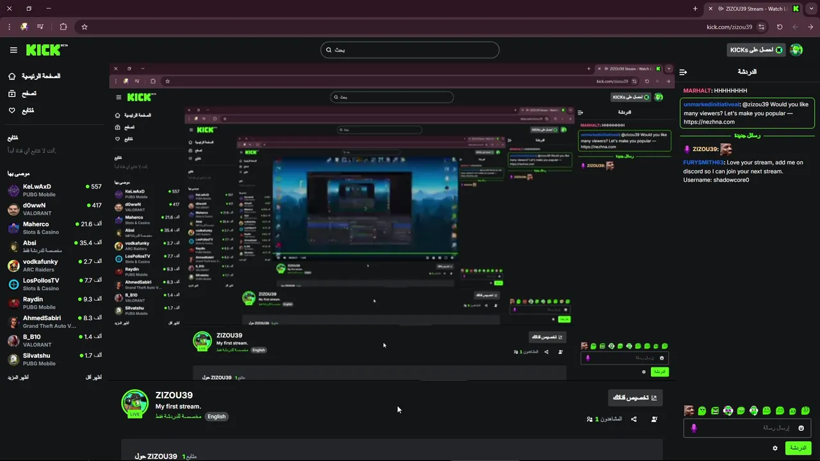Click the المشاهدون viewers count
This screenshot has width=820, height=461.
pyautogui.click(x=604, y=419)
